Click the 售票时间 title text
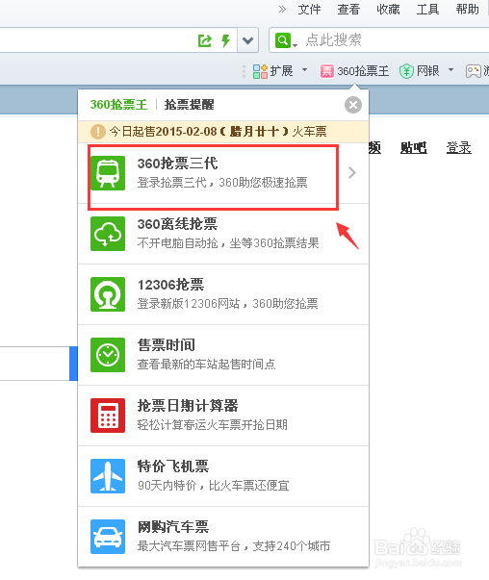Image resolution: width=489 pixels, height=580 pixels. 167,345
